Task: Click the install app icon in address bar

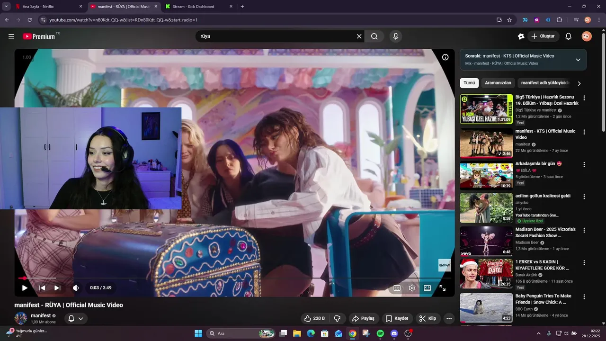Action: [x=499, y=20]
